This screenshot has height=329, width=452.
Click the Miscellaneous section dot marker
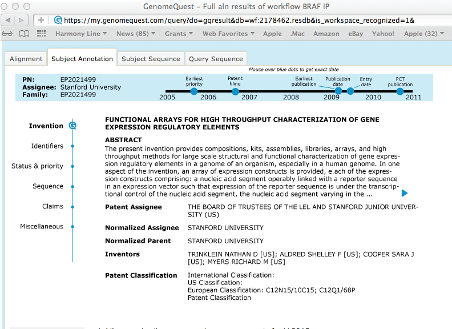tap(72, 227)
